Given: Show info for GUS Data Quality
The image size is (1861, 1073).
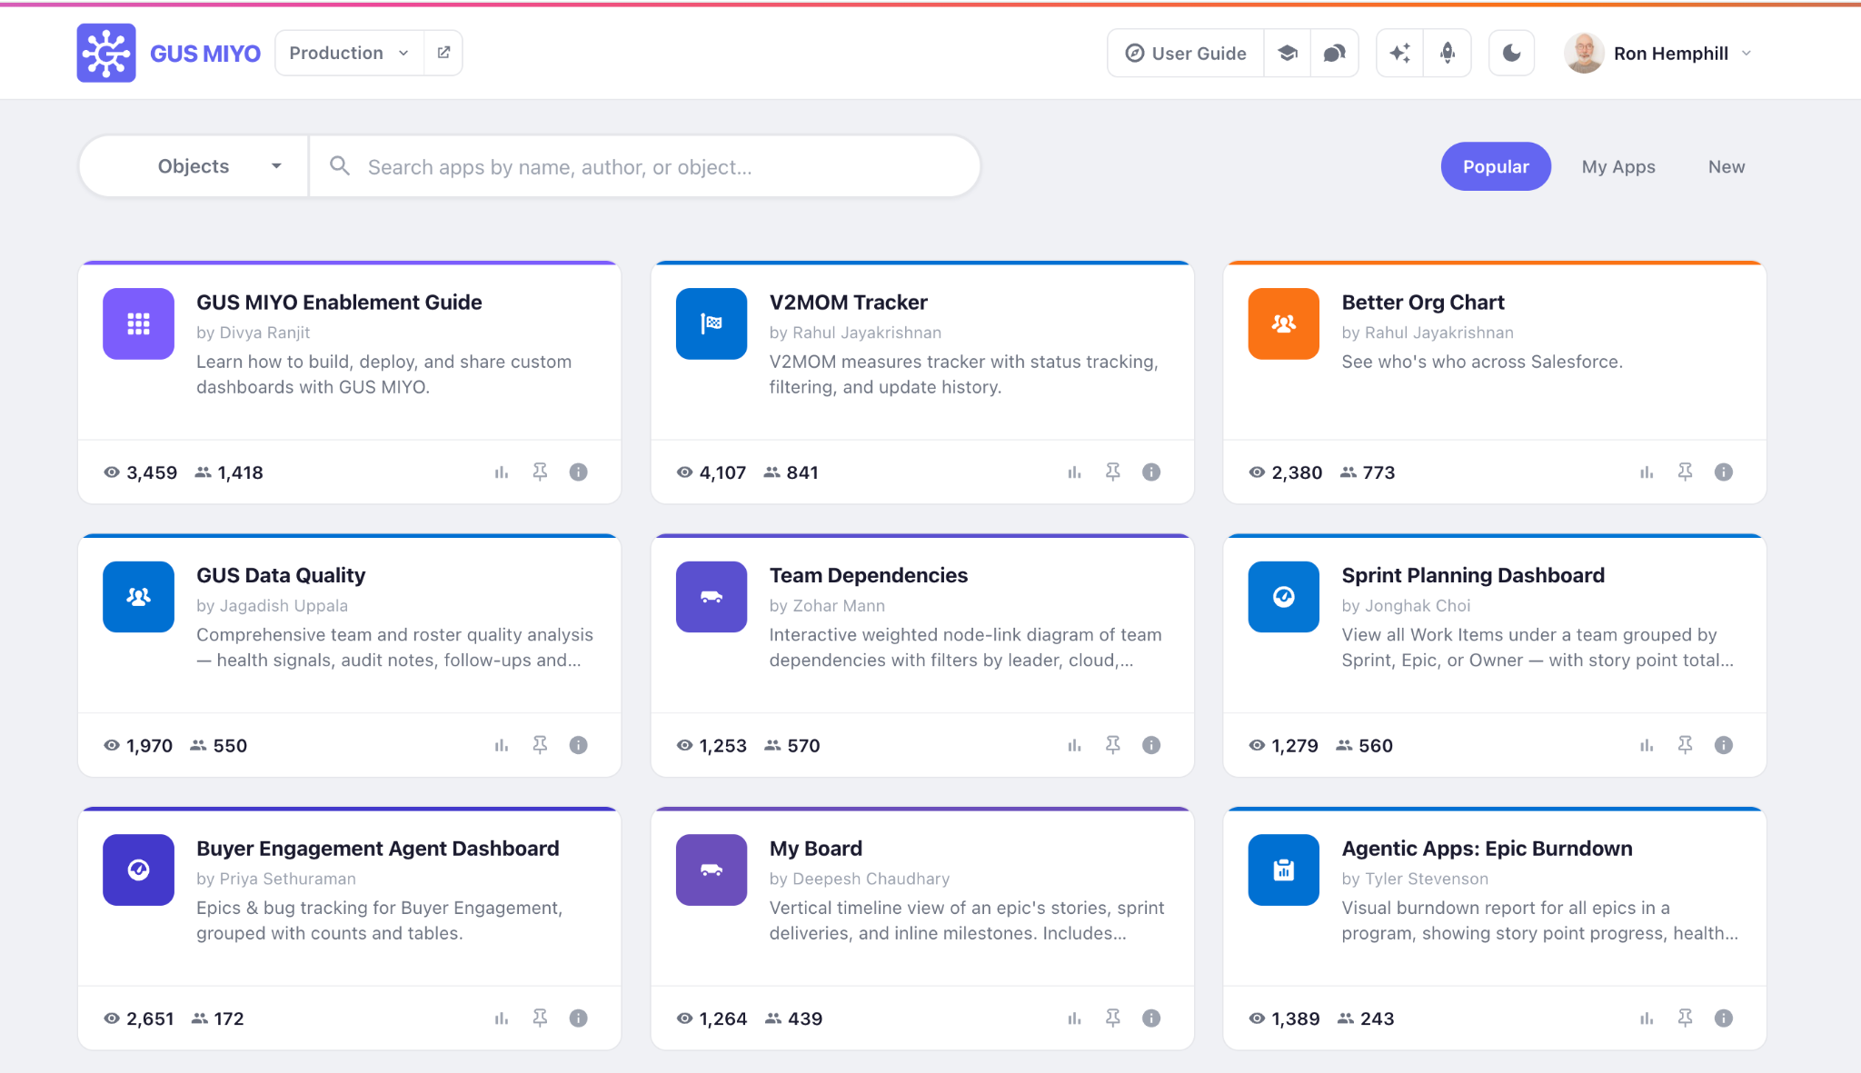Looking at the screenshot, I should [578, 745].
